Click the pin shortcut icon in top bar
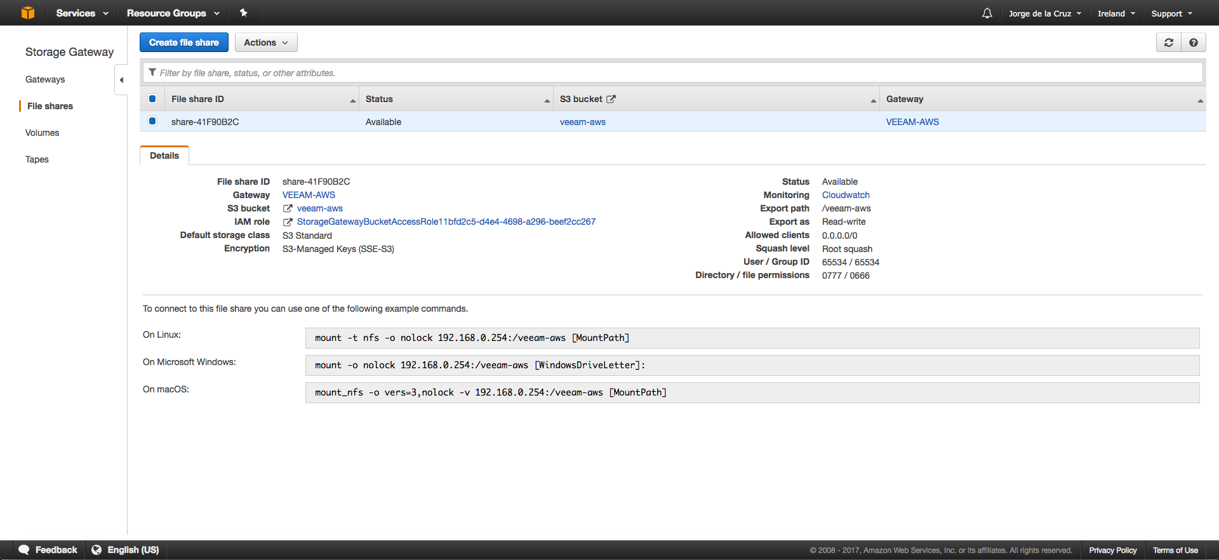The width and height of the screenshot is (1219, 560). tap(243, 13)
